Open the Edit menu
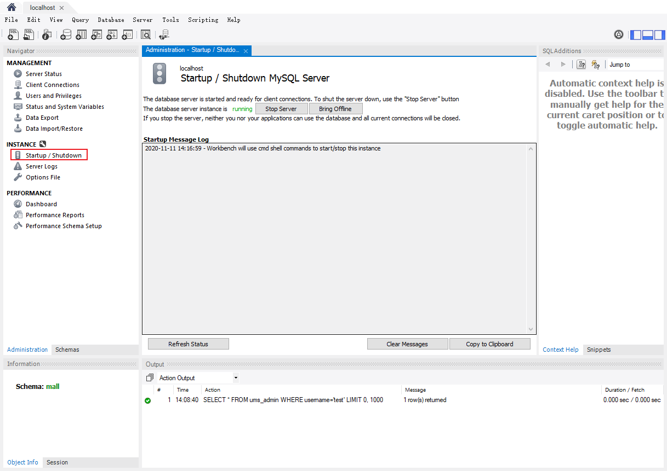This screenshot has height=471, width=667. click(x=34, y=20)
